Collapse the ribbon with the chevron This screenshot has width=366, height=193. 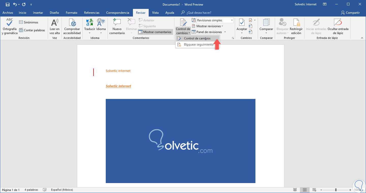point(362,38)
